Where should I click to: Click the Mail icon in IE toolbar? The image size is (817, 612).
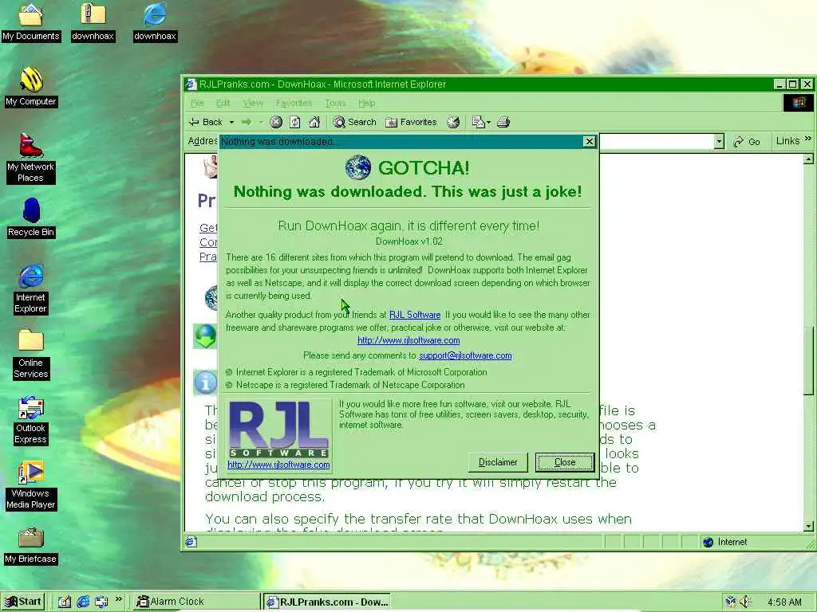[x=479, y=122]
